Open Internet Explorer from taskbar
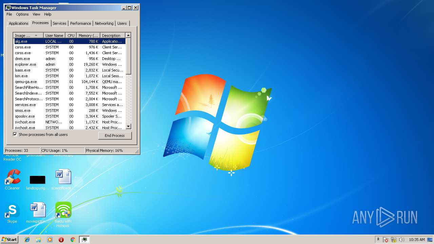The height and width of the screenshot is (244, 434). pos(27,240)
